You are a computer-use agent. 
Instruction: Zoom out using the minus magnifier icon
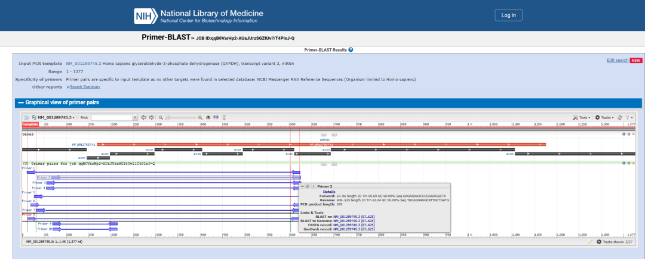tap(161, 117)
